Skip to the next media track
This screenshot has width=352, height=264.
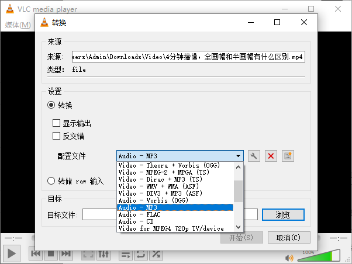pos(66,254)
